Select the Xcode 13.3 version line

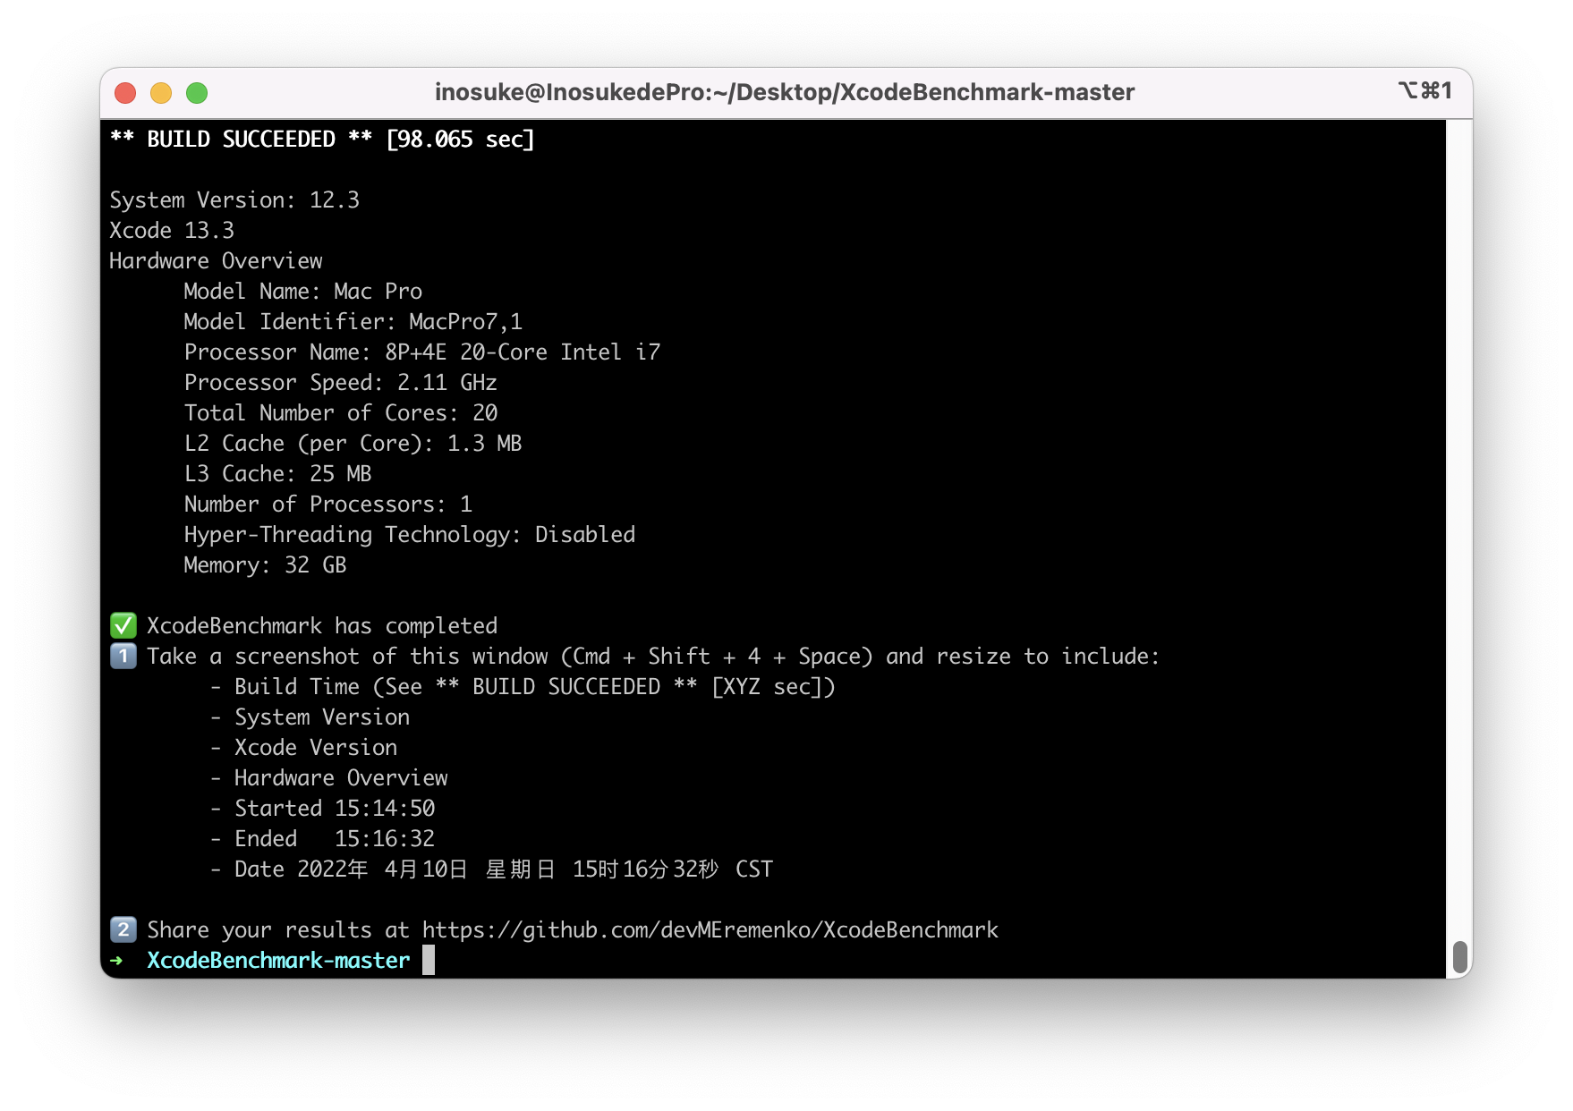(x=170, y=230)
